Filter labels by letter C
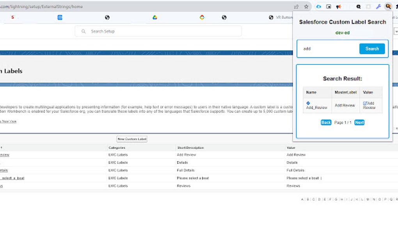398x249 pixels. pyautogui.click(x=313, y=199)
